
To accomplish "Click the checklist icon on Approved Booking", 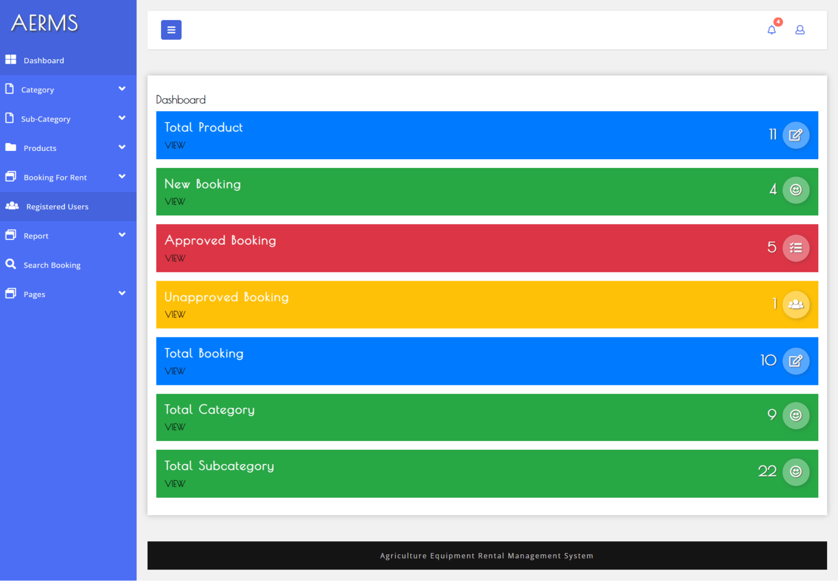I will [795, 248].
